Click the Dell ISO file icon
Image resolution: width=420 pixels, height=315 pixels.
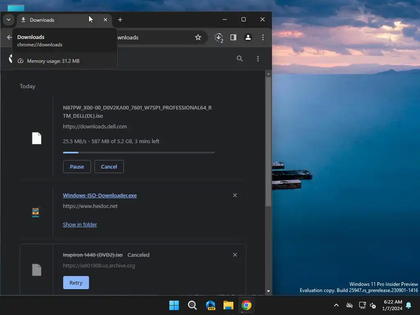37,138
